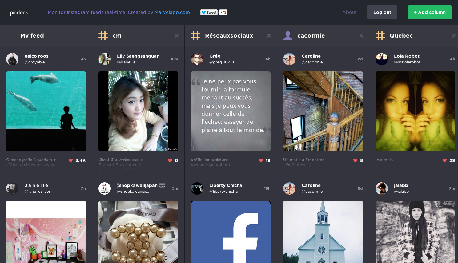Click the @shopkawaiijapan username
This screenshot has height=263, width=458.
134,192
